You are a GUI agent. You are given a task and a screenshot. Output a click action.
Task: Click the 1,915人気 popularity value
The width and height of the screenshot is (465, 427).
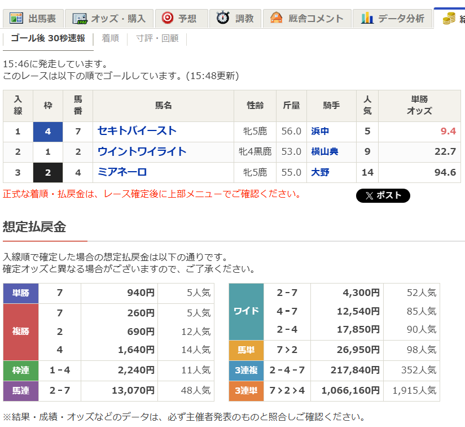tap(414, 390)
